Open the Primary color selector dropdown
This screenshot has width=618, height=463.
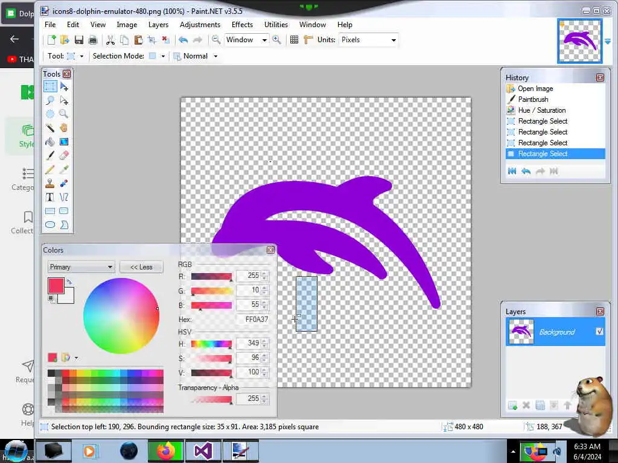tap(81, 267)
